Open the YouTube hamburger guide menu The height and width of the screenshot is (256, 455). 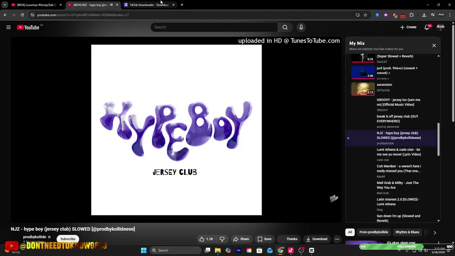coord(9,27)
